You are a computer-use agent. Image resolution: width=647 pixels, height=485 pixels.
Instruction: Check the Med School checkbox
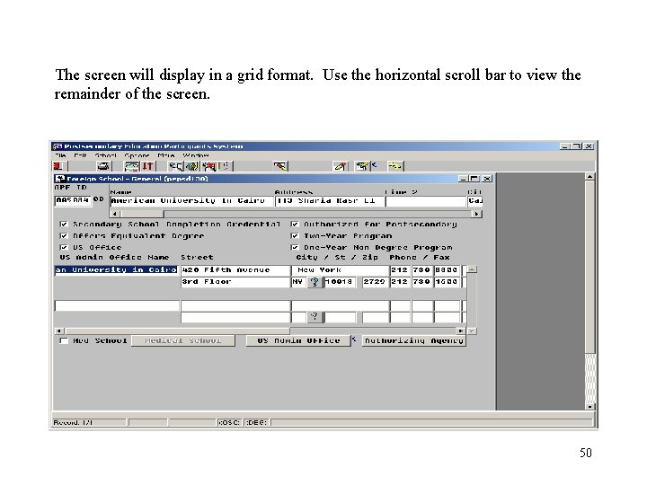click(64, 340)
